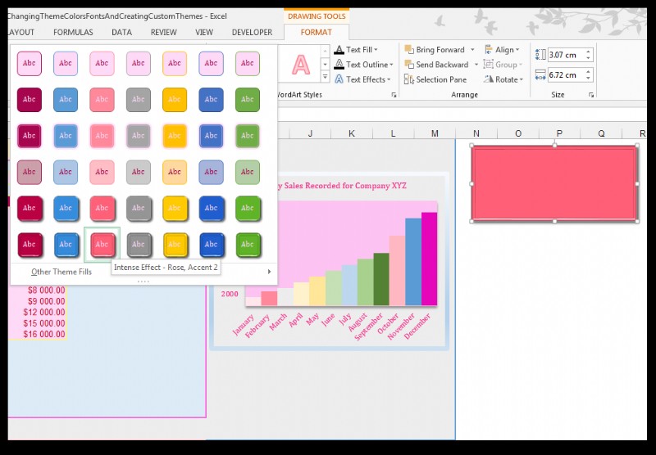Image resolution: width=656 pixels, height=455 pixels.
Task: Select the Drawing Tools FORMAT tab
Action: coord(316,32)
